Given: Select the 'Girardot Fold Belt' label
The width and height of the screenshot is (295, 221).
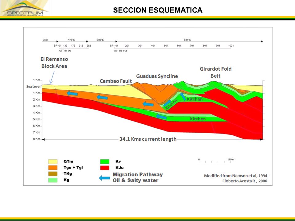Looking at the screenshot, I should 216,72.
